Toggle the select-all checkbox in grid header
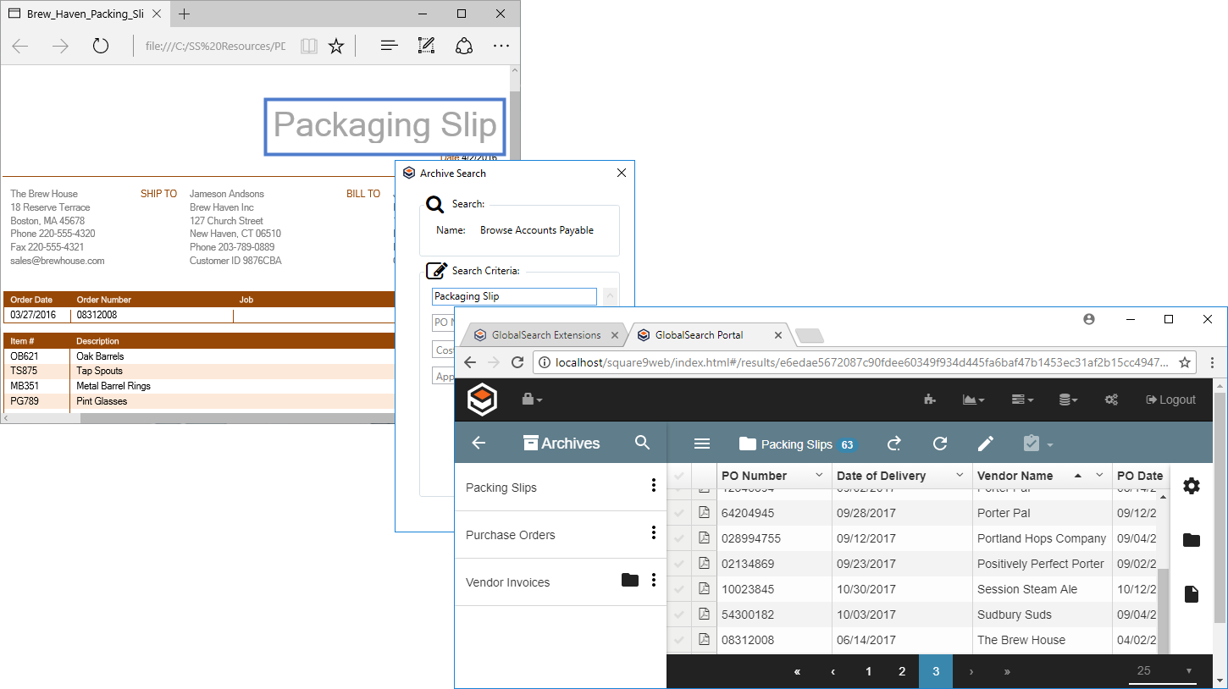This screenshot has width=1228, height=689. (x=679, y=476)
